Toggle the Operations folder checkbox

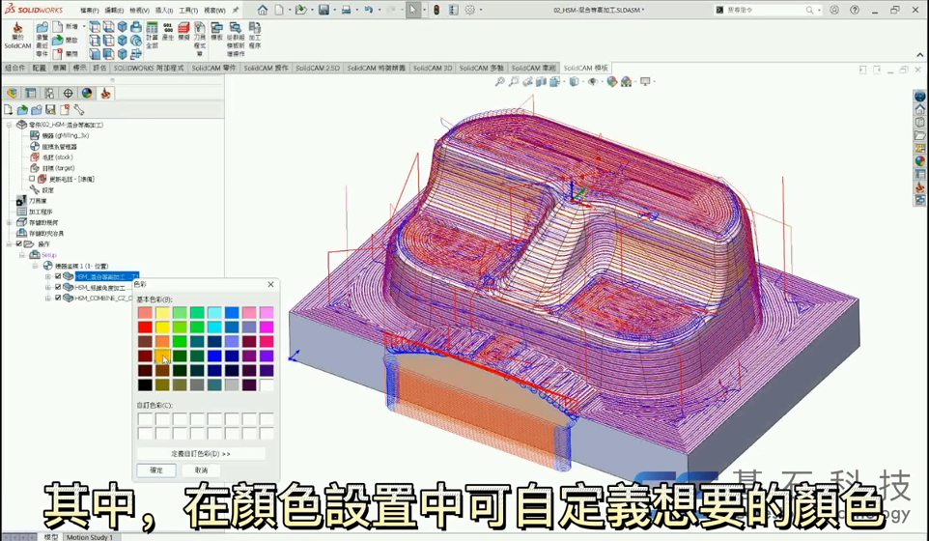pos(19,244)
